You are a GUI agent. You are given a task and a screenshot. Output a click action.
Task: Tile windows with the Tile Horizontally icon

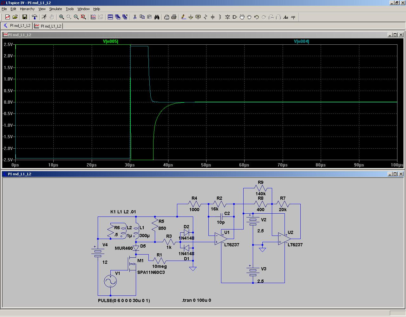110,17
